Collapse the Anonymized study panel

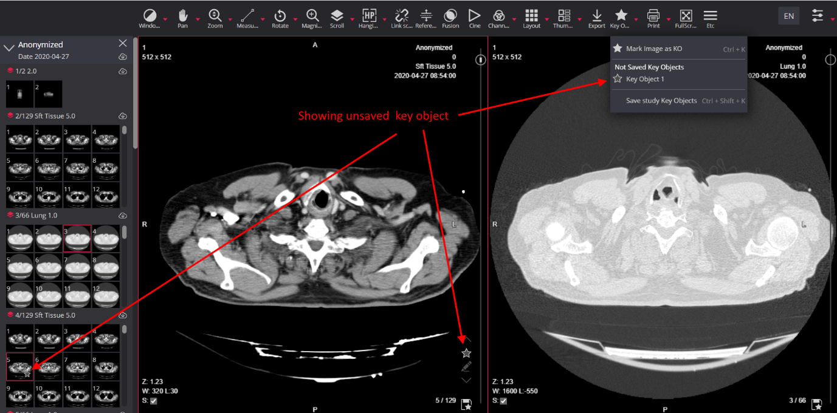(x=9, y=47)
